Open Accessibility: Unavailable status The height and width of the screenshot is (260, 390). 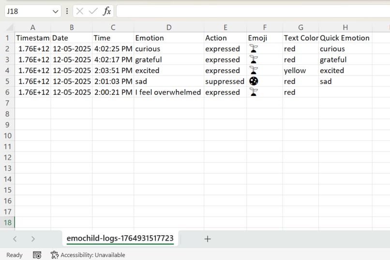tap(88, 255)
